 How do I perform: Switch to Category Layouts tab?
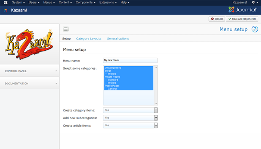click(89, 39)
